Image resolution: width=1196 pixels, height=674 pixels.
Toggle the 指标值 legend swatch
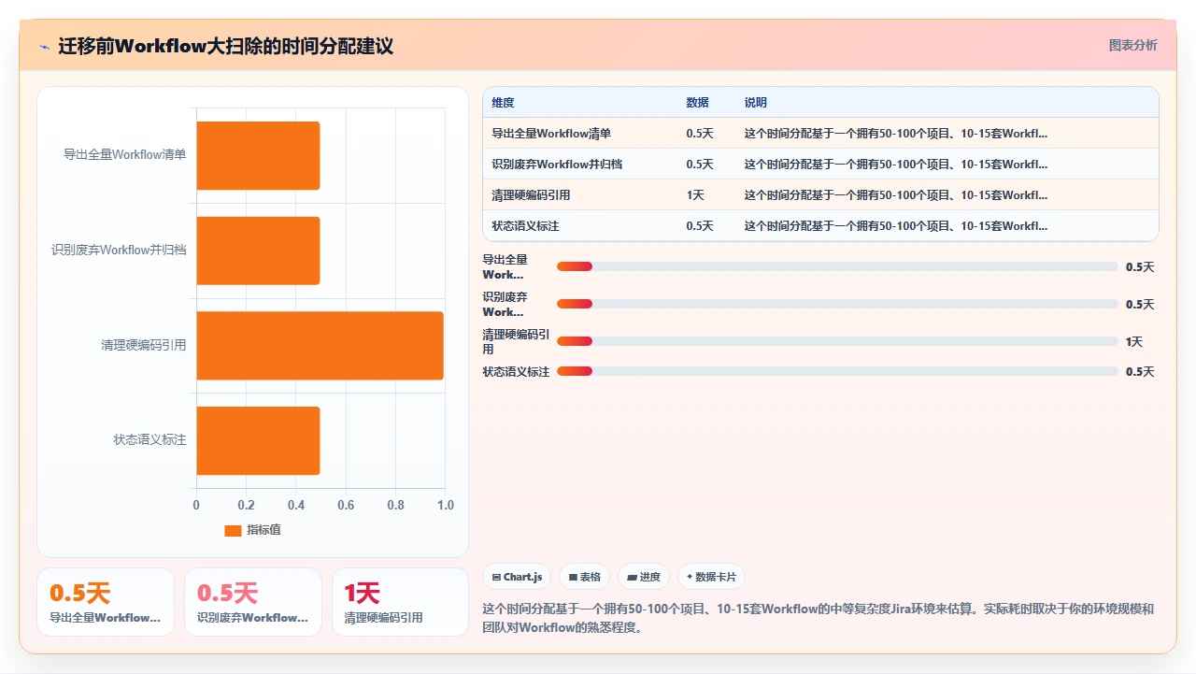pyautogui.click(x=233, y=530)
